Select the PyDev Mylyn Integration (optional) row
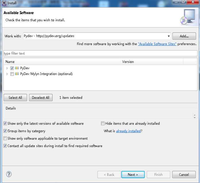 (x=46, y=74)
